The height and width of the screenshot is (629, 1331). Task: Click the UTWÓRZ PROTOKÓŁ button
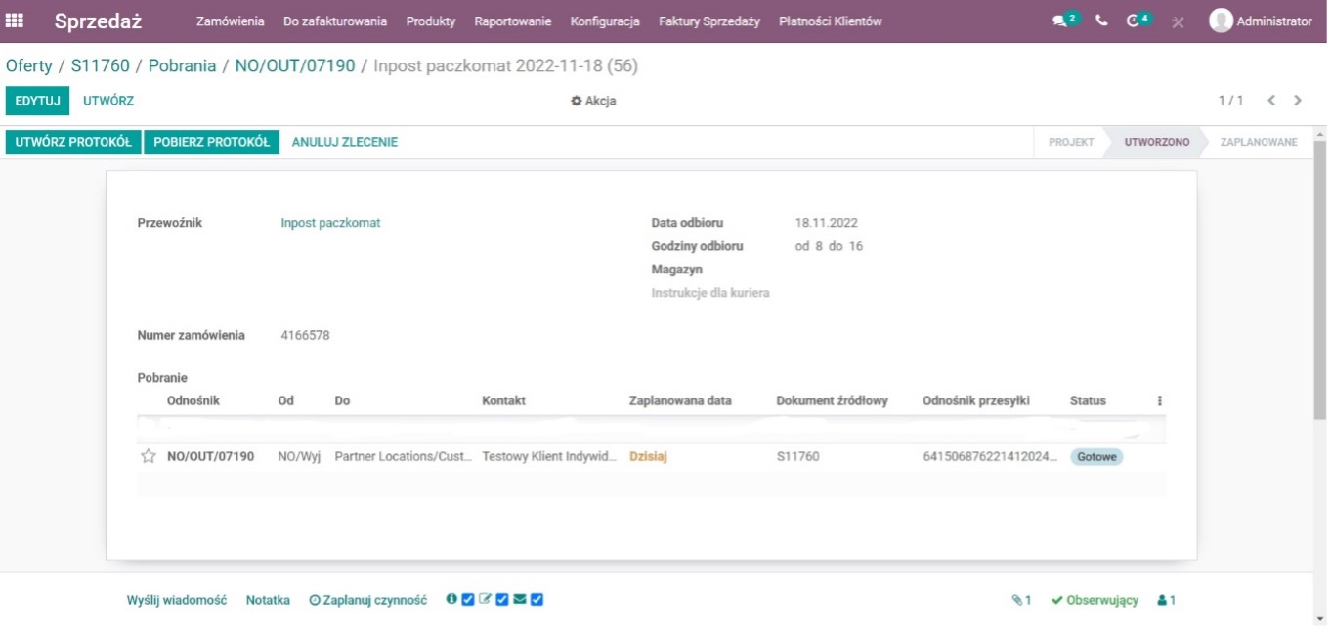tap(73, 142)
